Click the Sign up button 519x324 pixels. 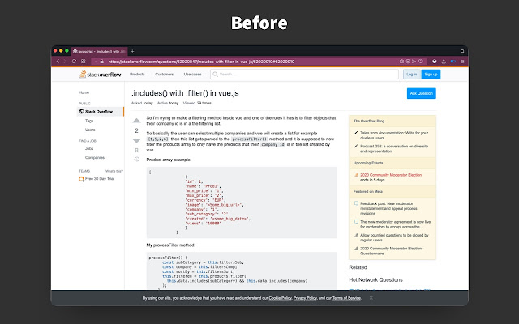(431, 74)
